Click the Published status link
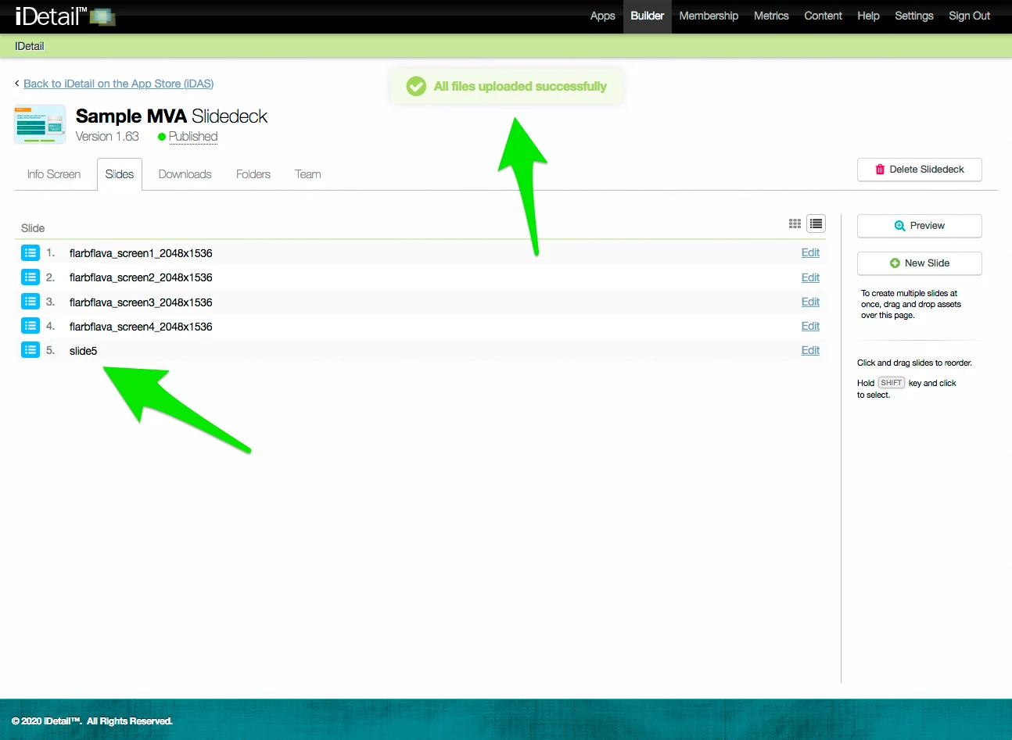The height and width of the screenshot is (740, 1012). 193,137
